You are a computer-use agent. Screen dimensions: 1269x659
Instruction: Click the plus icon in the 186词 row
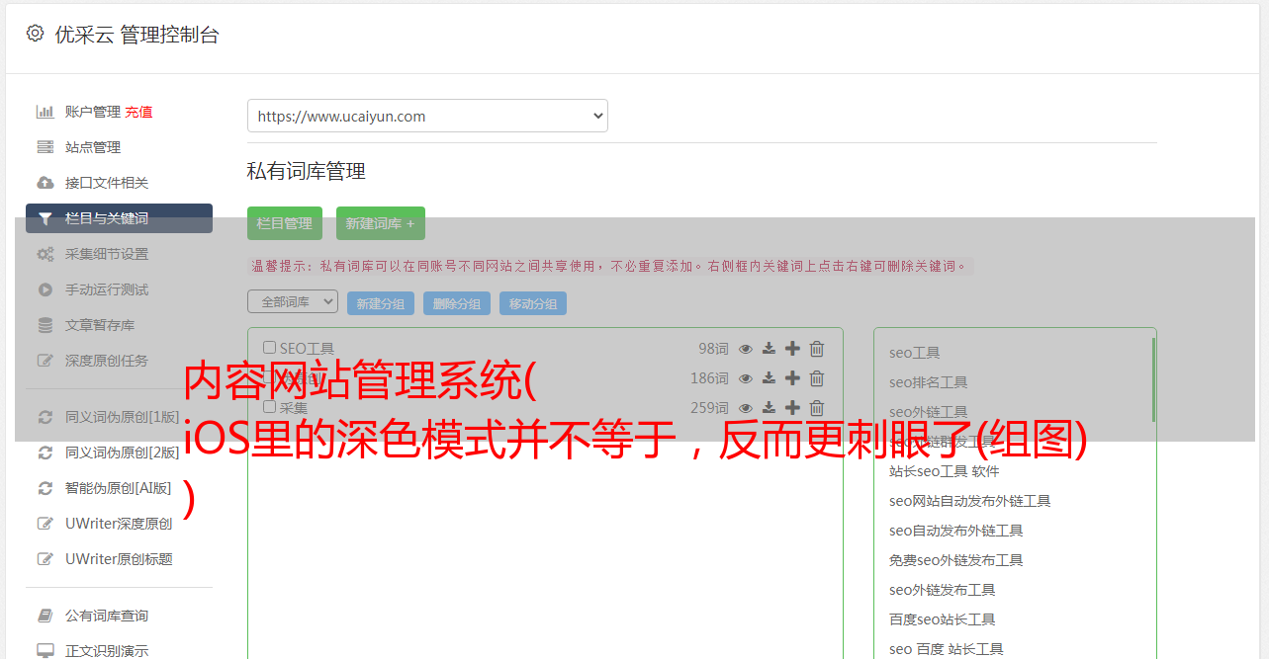[792, 378]
